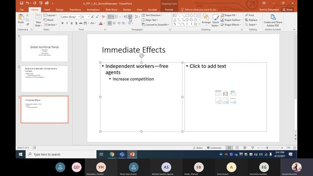This screenshot has height=176, width=313.
Task: Collapse the ribbon with the chevron
Action: (x=294, y=29)
